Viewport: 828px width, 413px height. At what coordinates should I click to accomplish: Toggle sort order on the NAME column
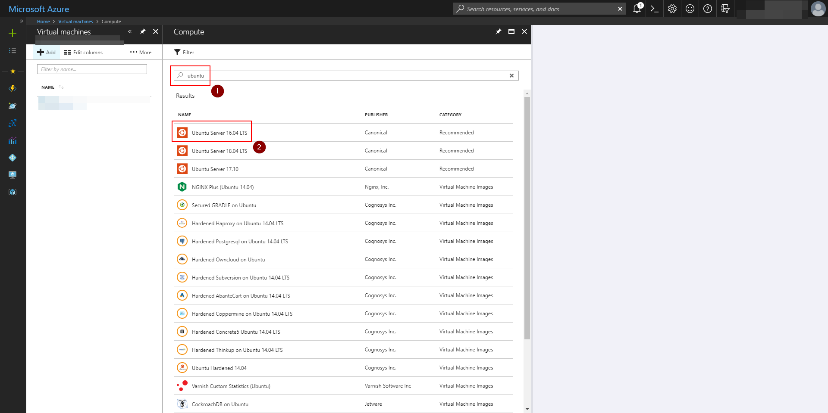[60, 87]
